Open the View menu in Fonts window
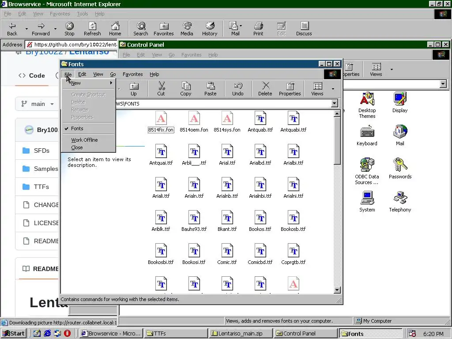The width and height of the screenshot is (452, 339). click(x=98, y=74)
